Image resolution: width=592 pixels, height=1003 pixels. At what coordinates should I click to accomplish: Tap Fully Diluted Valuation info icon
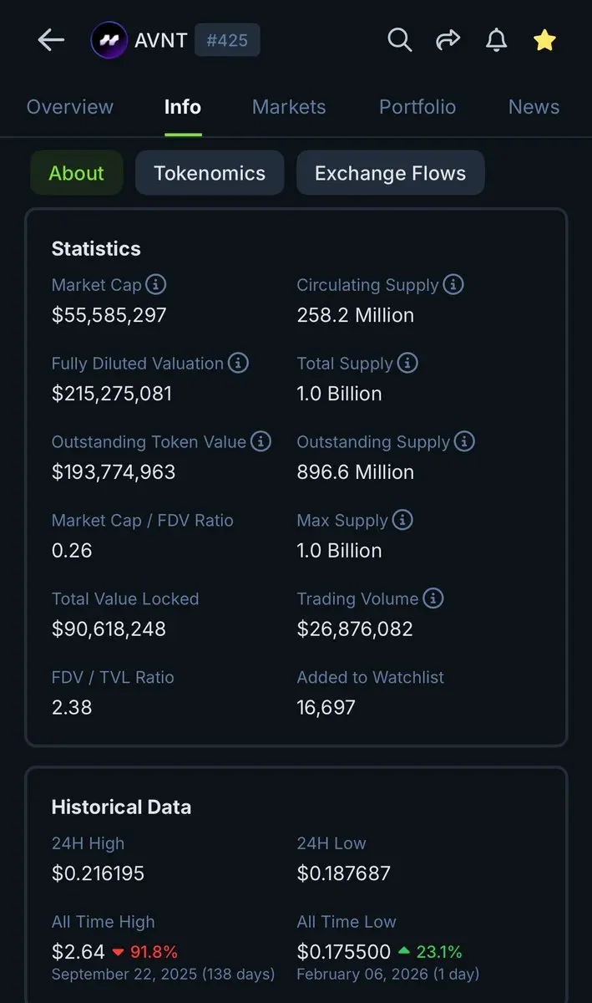(x=238, y=364)
